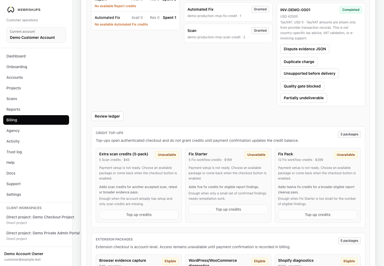This screenshot has height=266, width=384.
Task: Click Unavailable badge on Extra scan credits
Action: coord(167,155)
